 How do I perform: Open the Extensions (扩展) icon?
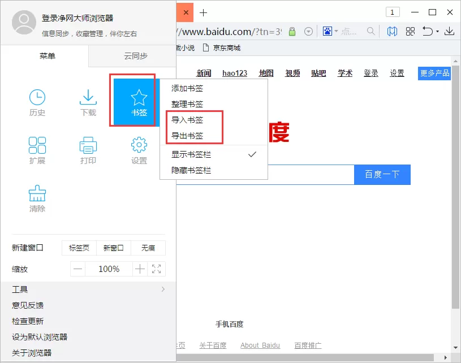pyautogui.click(x=37, y=150)
